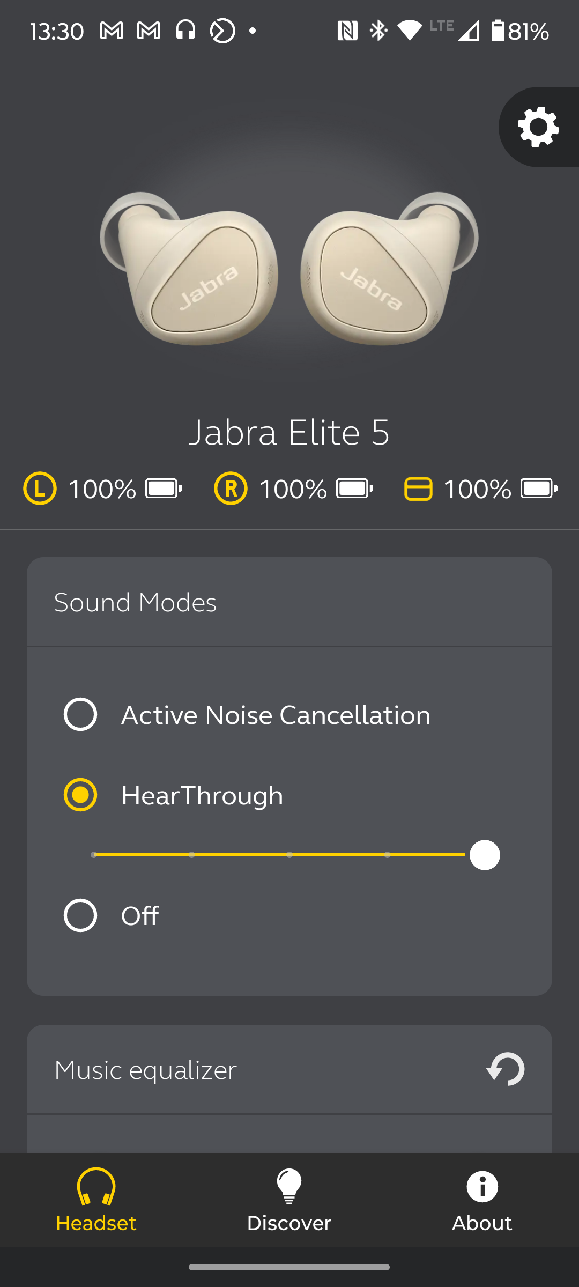Image resolution: width=579 pixels, height=1287 pixels.
Task: Tap the About info icon
Action: click(x=482, y=1186)
